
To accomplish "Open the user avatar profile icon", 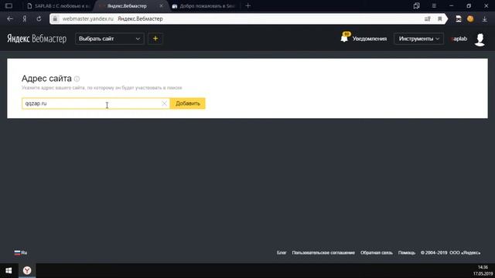I will [x=480, y=39].
